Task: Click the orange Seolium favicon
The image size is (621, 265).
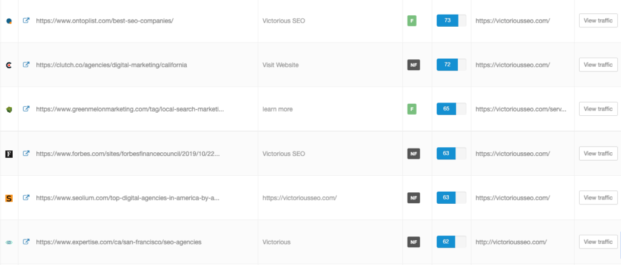Action: [x=8, y=198]
